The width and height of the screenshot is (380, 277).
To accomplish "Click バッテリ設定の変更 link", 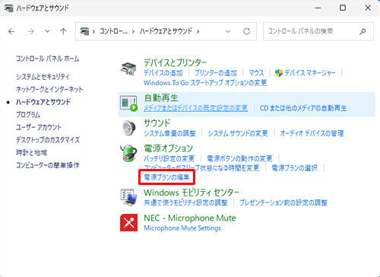I will click(169, 159).
